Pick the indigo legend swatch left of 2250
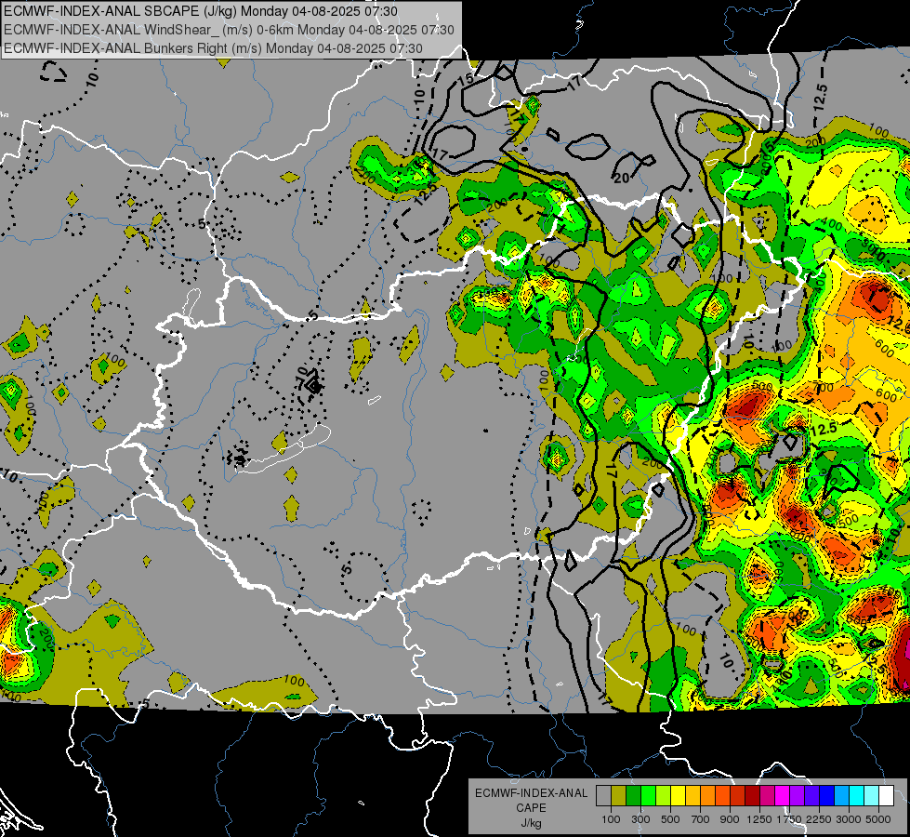This screenshot has width=910, height=837. [811, 796]
